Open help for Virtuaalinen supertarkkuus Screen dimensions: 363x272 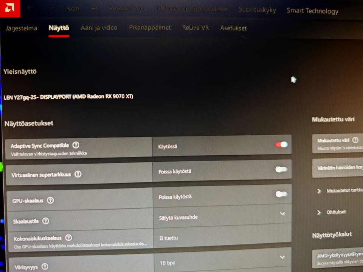click(78, 174)
